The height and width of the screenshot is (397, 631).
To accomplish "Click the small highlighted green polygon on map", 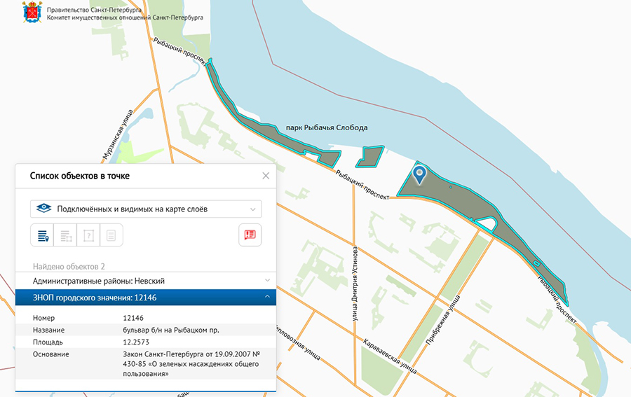I will pos(369,157).
